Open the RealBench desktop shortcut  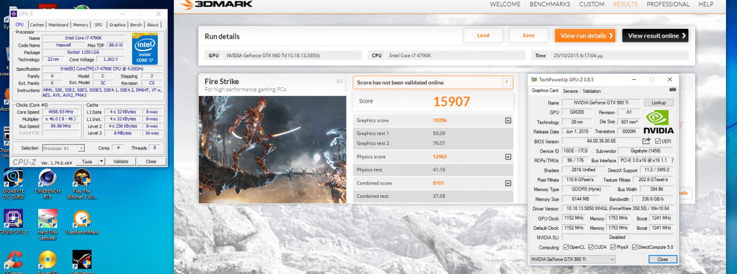click(82, 263)
